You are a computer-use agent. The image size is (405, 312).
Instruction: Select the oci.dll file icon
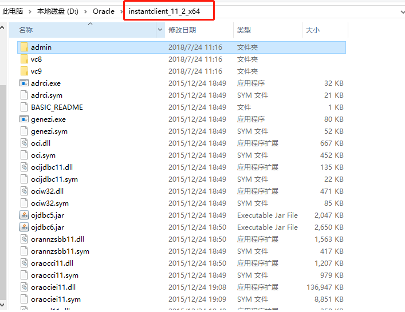point(24,143)
